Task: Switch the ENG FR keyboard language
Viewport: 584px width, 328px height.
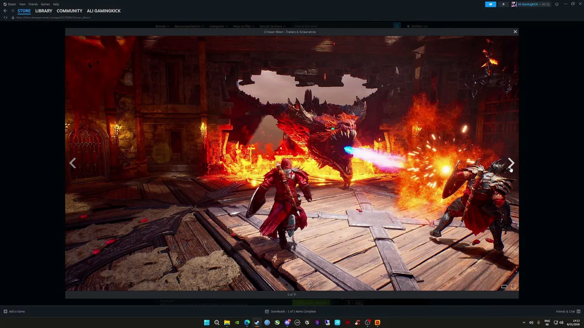Action: 547,323
